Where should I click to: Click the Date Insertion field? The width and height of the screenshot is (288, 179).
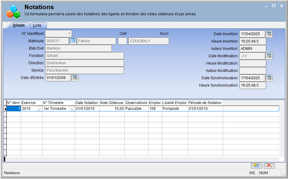point(252,34)
